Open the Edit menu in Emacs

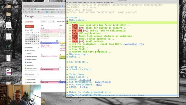(70, 2)
